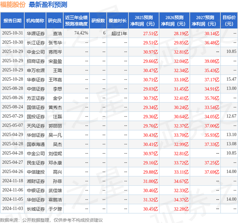This screenshot has height=223, width=238.
Task: Click the 研究员 column header
Action: [x=54, y=21]
